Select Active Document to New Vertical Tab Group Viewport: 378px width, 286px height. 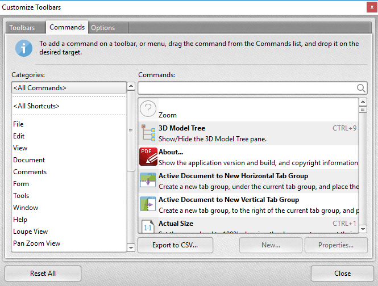[x=248, y=205]
